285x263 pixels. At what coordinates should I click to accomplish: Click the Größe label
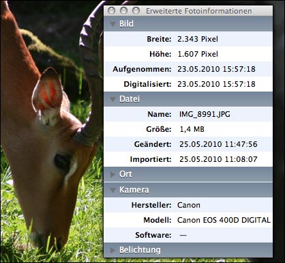point(159,129)
